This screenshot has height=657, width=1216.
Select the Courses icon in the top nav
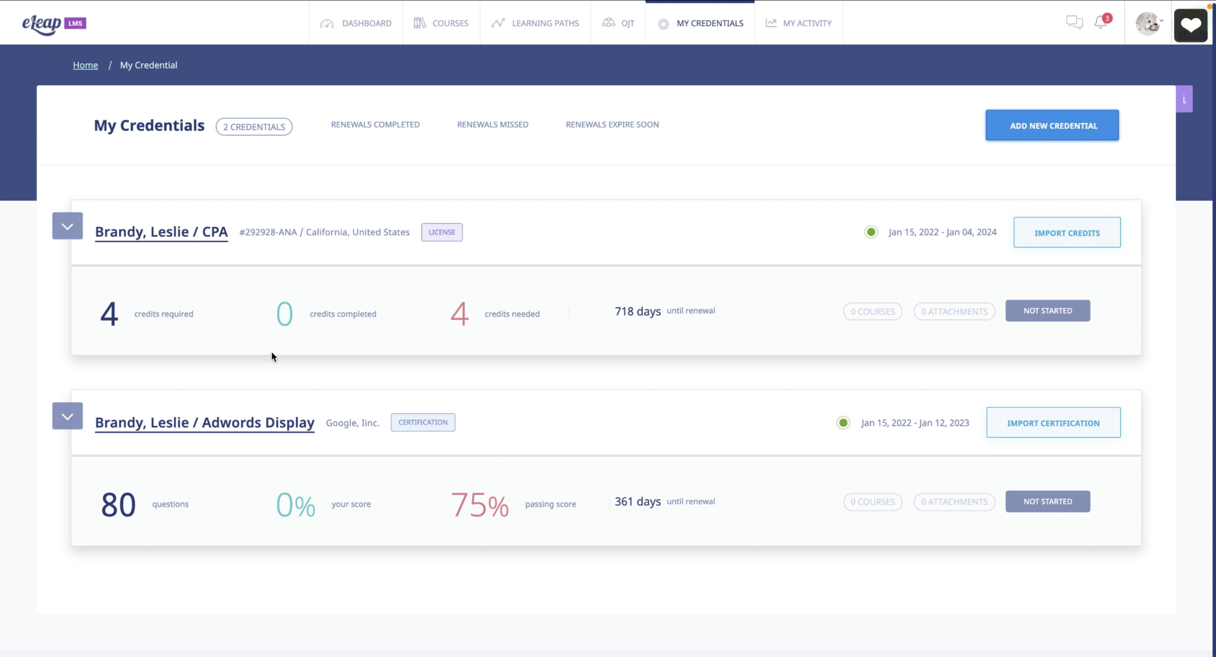pos(418,23)
